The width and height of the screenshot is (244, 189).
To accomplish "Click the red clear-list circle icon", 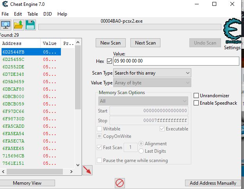I will (x=120, y=183).
